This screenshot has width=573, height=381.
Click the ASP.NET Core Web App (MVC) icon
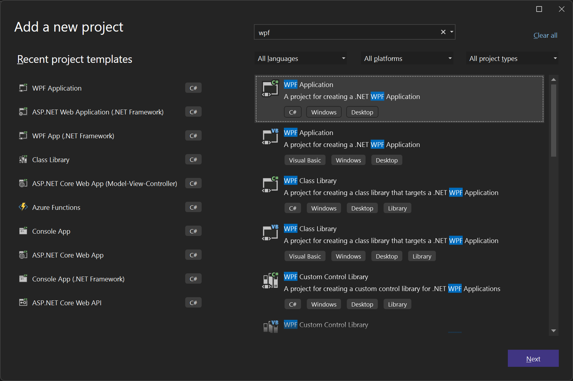(x=23, y=183)
